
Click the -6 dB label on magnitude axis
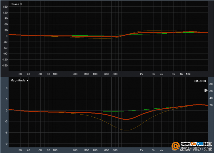coord(6,133)
